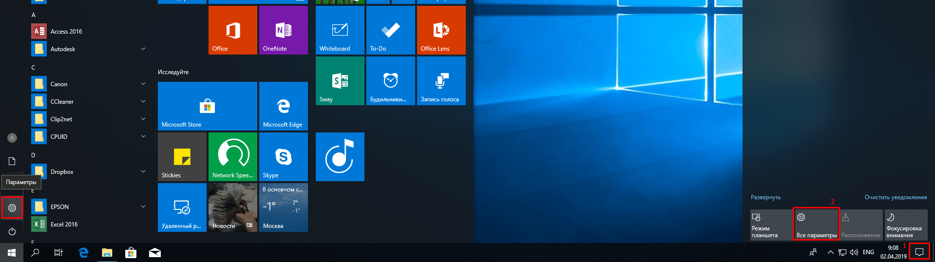Image resolution: width=935 pixels, height=262 pixels.
Task: Open Task View on the taskbar
Action: pyautogui.click(x=58, y=252)
